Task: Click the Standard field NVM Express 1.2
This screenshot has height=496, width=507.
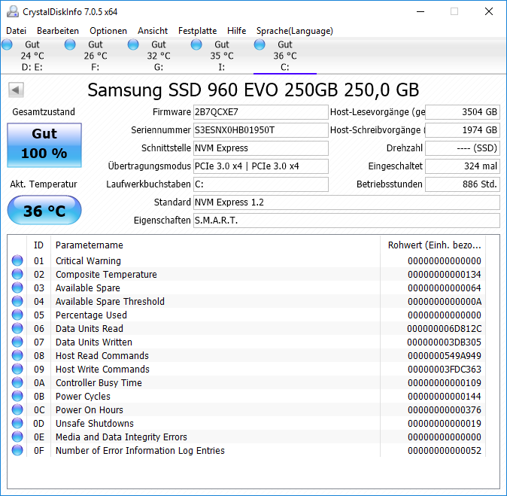Action: (347, 202)
